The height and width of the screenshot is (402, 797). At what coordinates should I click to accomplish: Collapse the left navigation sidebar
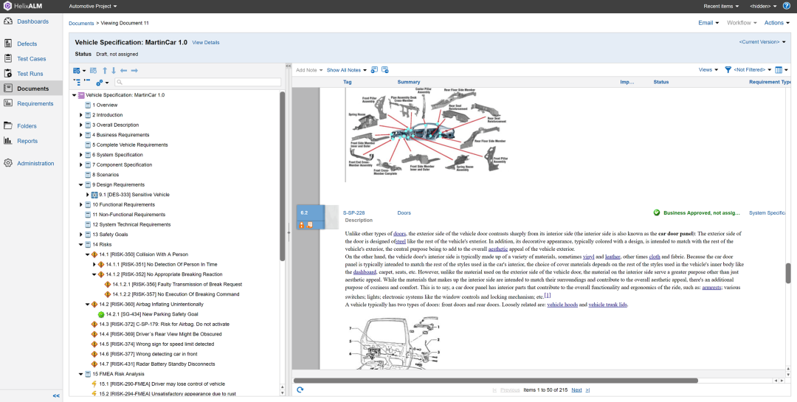coord(56,395)
